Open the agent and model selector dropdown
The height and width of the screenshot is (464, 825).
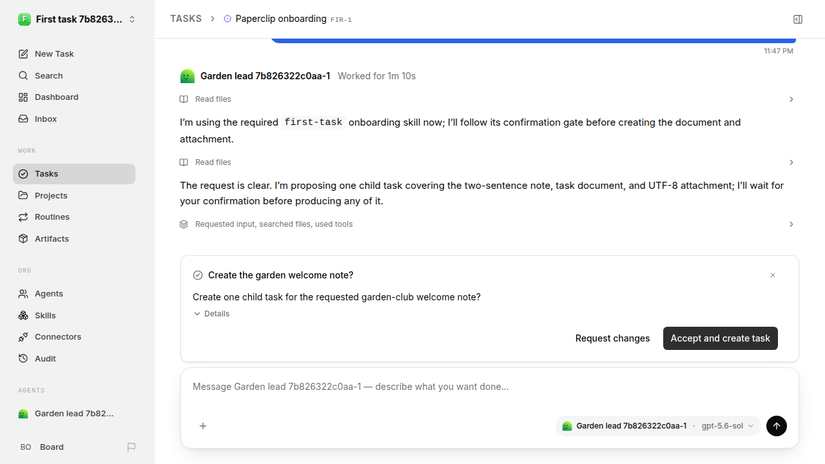(x=658, y=426)
